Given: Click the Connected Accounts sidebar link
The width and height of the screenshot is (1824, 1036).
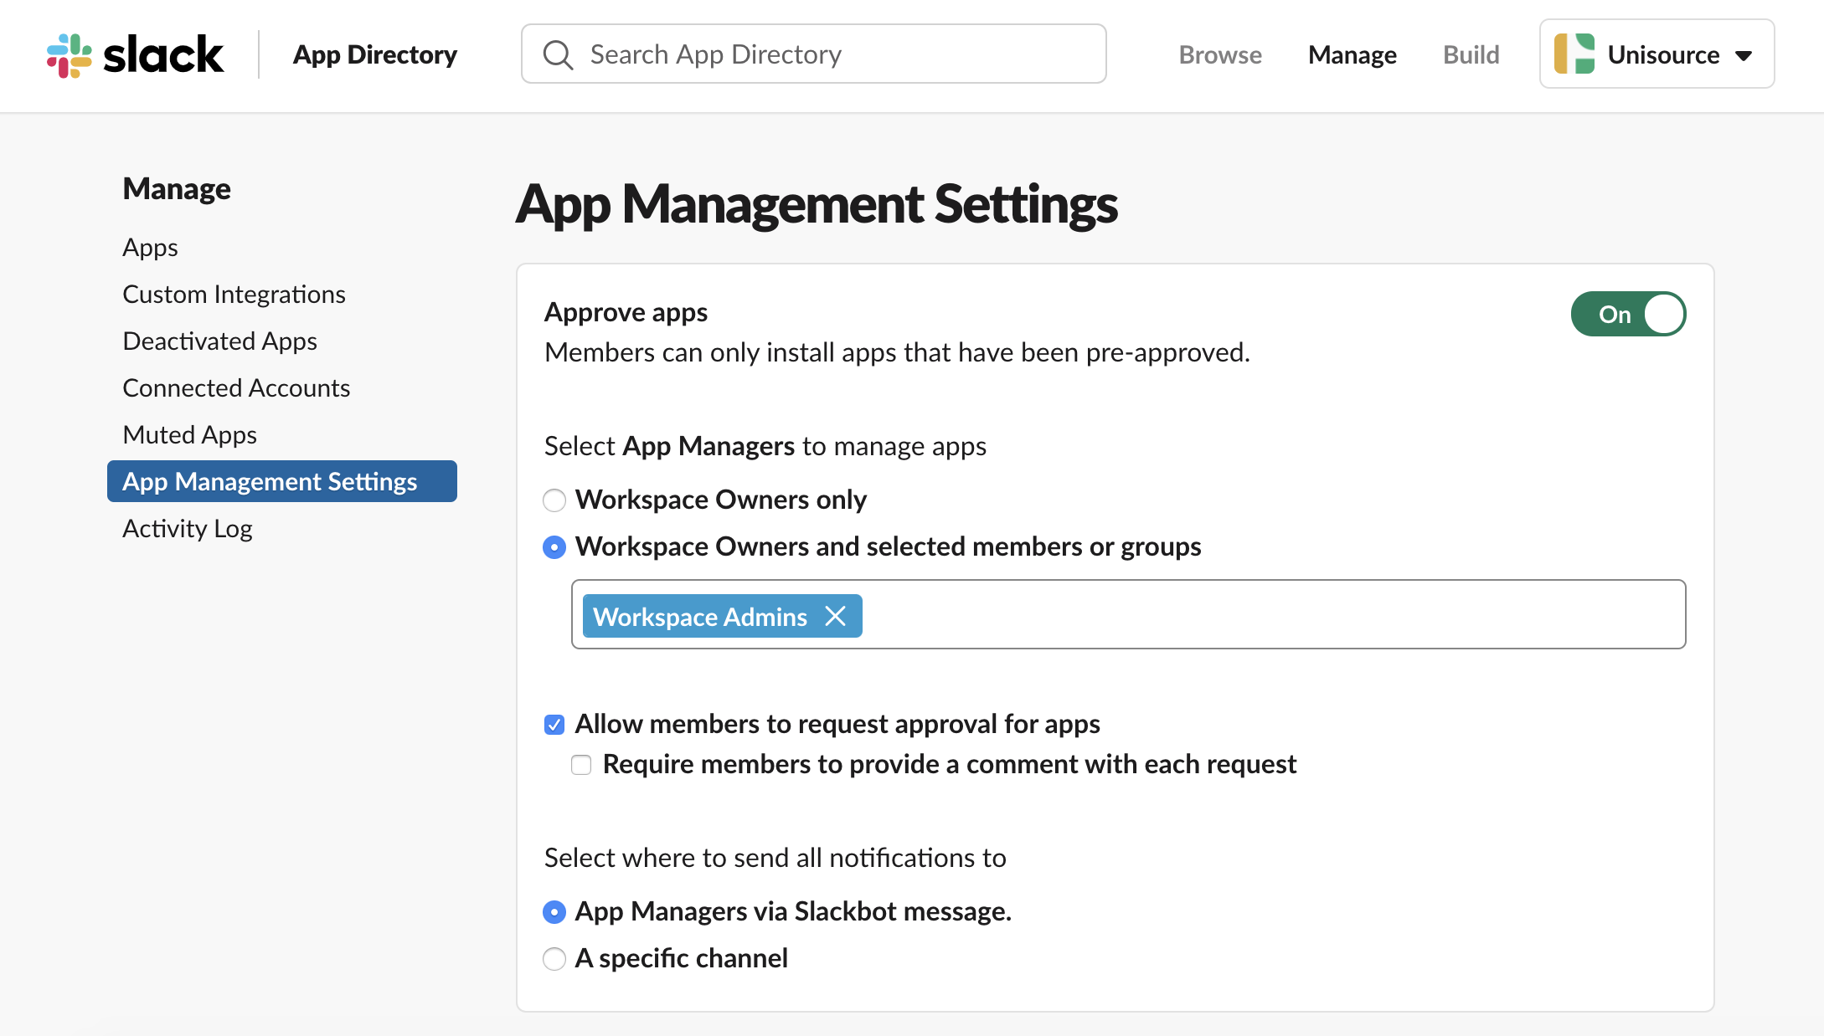Looking at the screenshot, I should point(235,387).
